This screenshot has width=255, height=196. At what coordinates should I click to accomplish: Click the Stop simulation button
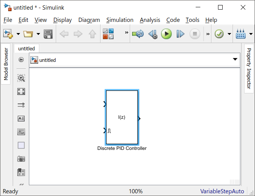(x=195, y=34)
